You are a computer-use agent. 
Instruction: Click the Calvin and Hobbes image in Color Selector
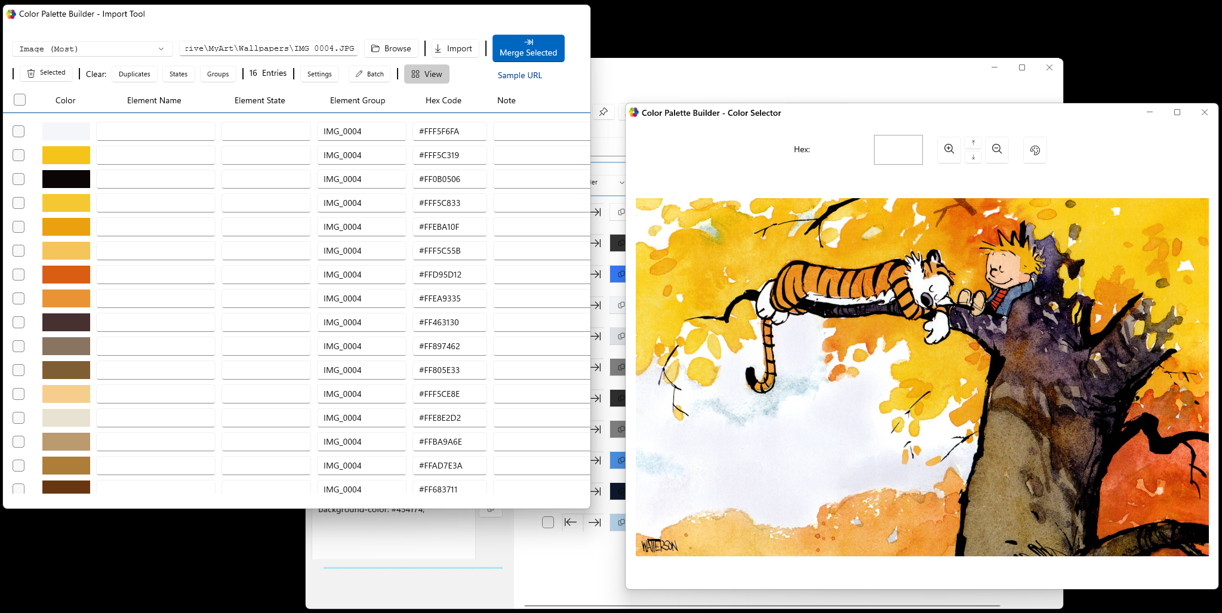coord(922,377)
